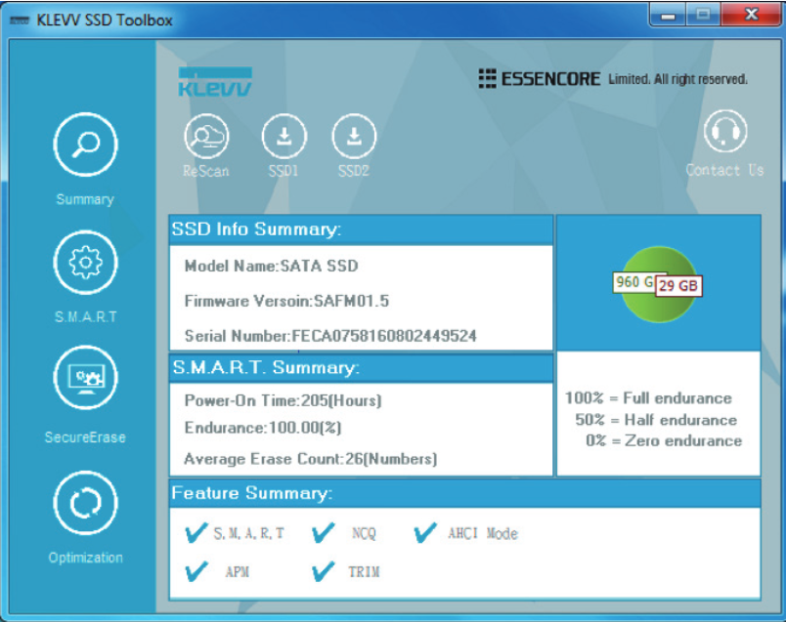Click the AHCI Mode feature checkmark

[425, 533]
